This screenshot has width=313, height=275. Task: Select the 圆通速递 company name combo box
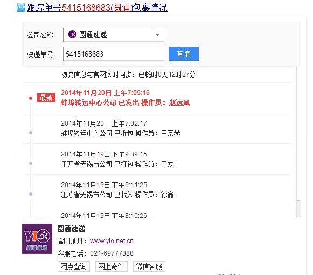click(114, 35)
